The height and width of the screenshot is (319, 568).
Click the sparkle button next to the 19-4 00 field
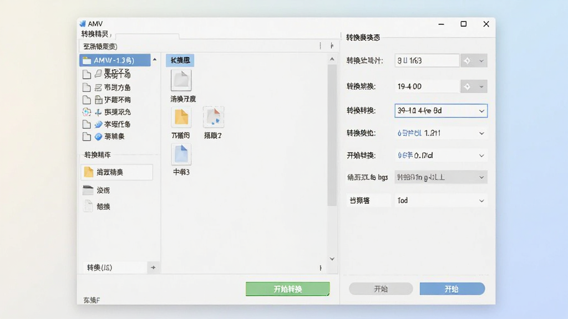click(467, 86)
